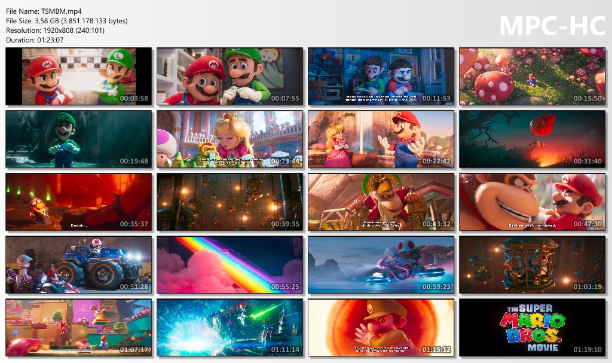Select the Rainbow Road frame 00:55:25
Viewport: 612px width, 363px height.
coord(230,264)
